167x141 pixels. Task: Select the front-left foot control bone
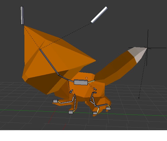(x=55, y=101)
